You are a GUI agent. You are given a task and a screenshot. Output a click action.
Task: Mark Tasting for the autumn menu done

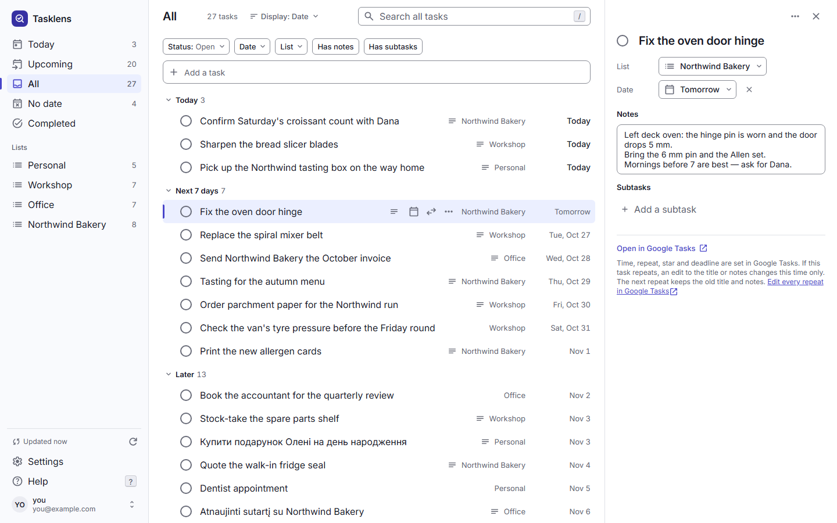coord(186,281)
